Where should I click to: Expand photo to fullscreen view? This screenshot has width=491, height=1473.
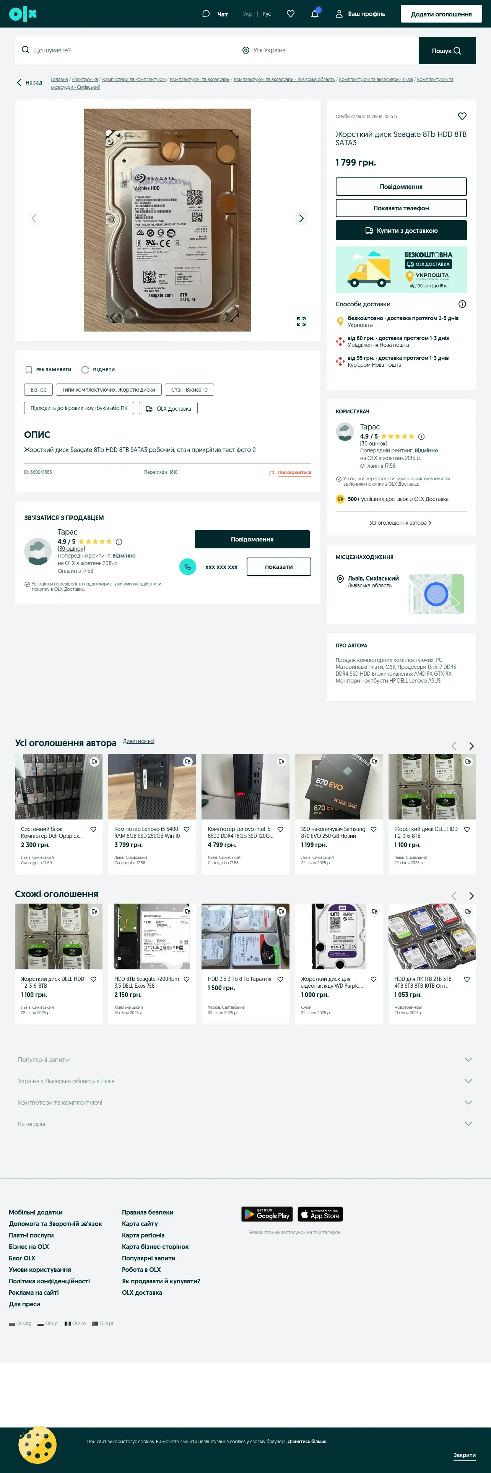coord(301,321)
